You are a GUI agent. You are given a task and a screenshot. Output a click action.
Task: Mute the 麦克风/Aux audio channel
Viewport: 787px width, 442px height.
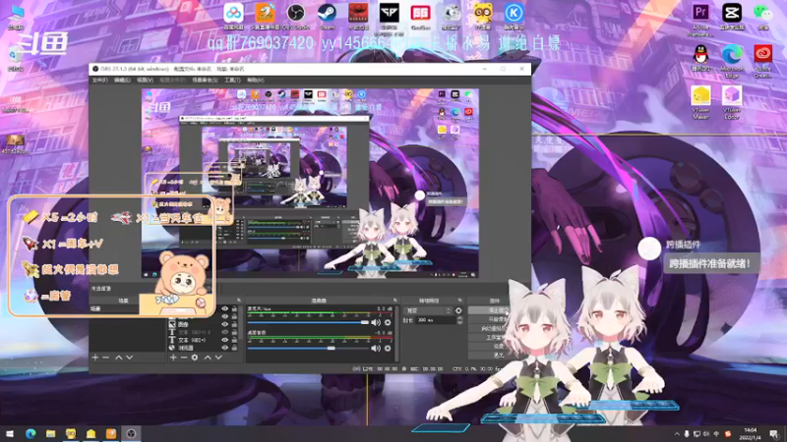pyautogui.click(x=376, y=323)
